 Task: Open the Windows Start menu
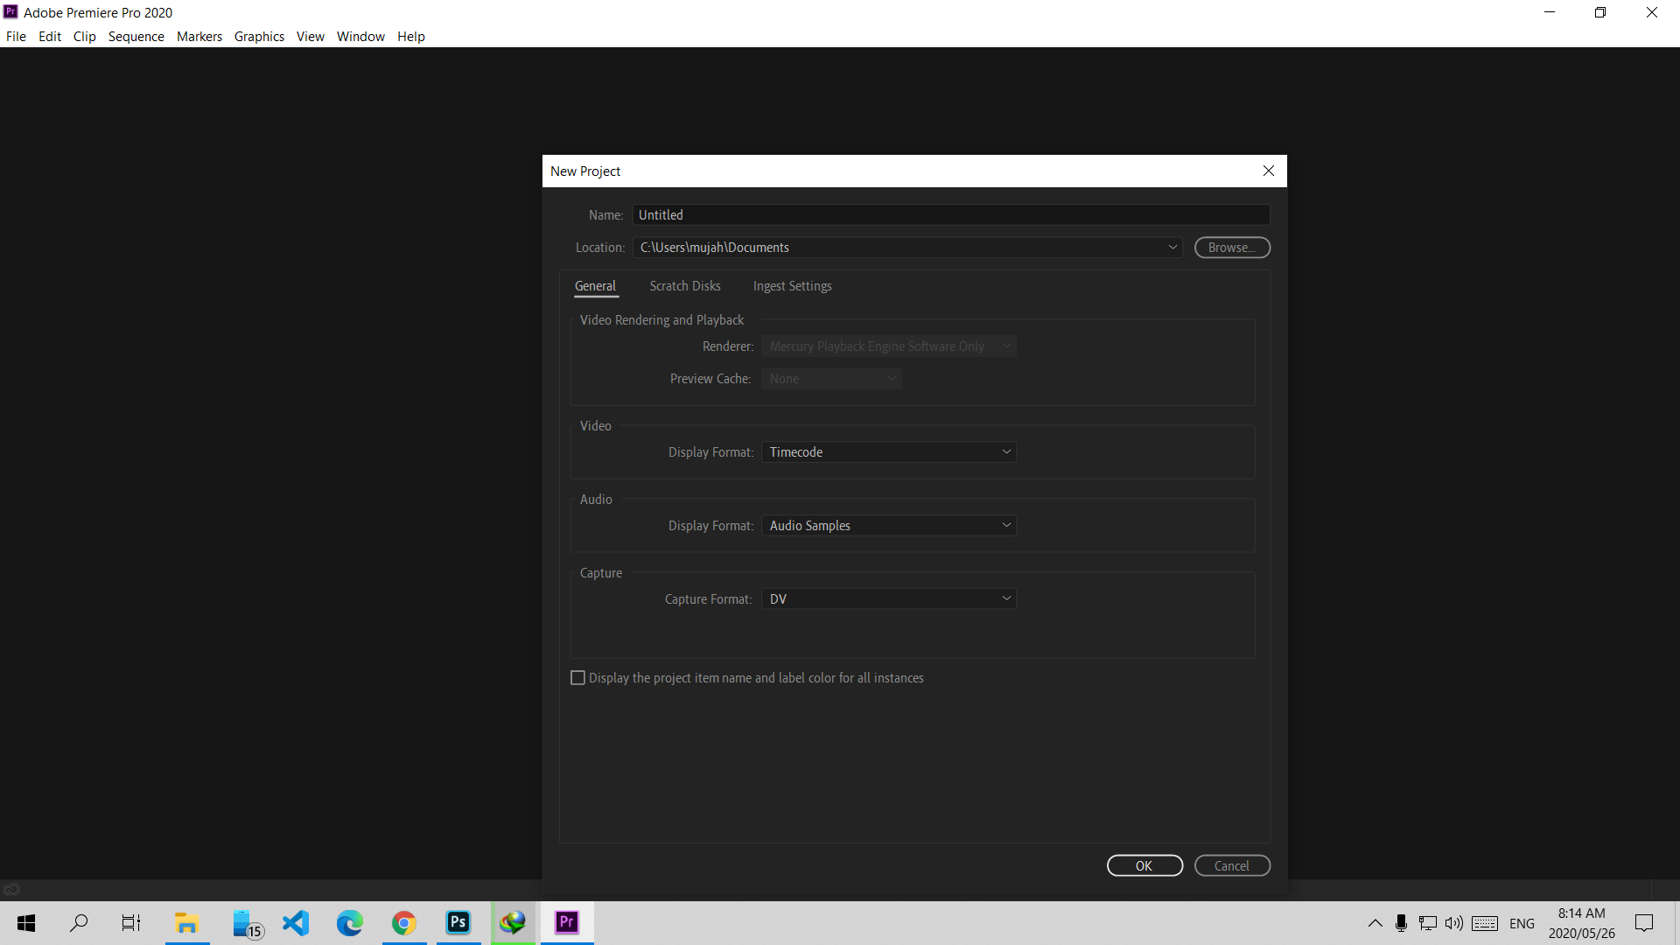[26, 922]
